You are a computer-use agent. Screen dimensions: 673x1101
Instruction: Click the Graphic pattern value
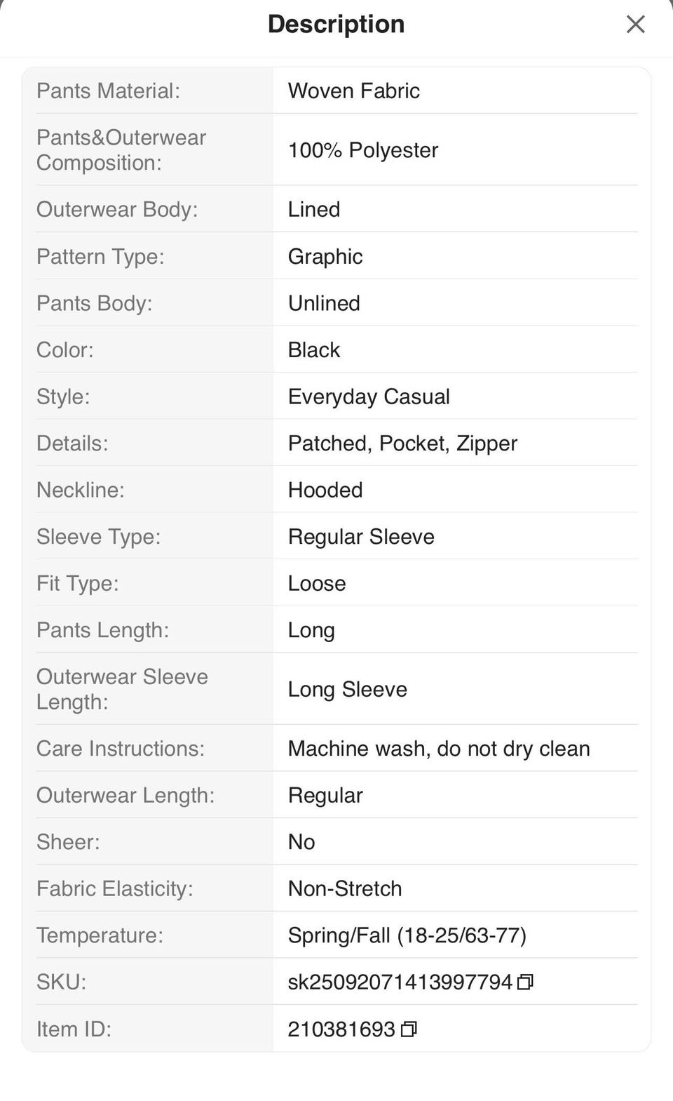pos(325,257)
